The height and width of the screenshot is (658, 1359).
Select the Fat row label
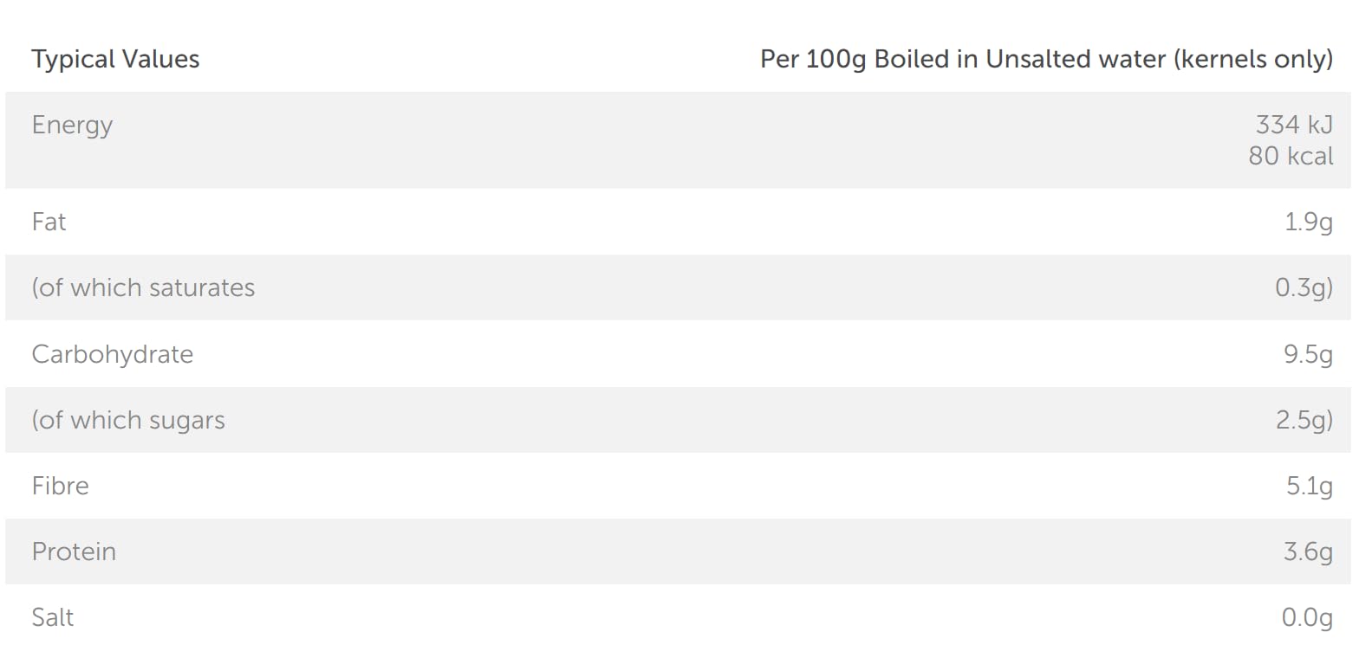pyautogui.click(x=49, y=222)
